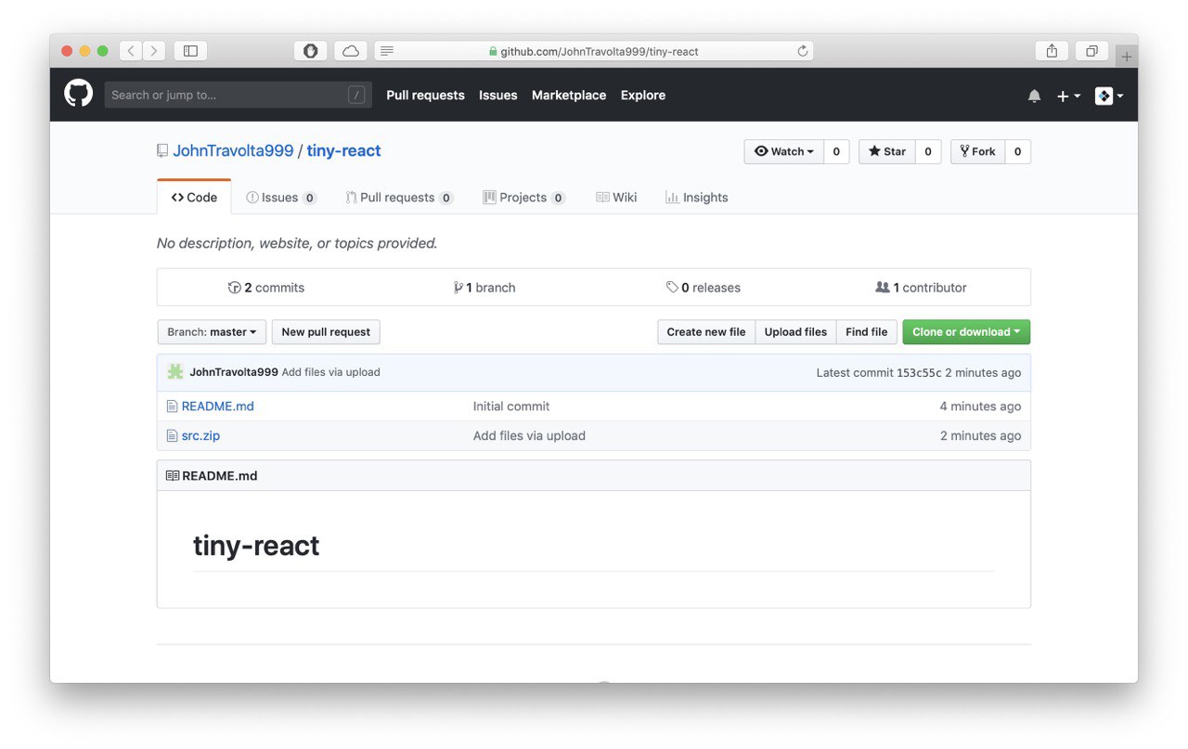Open the user avatar account menu
This screenshot has height=749, width=1188.
[x=1109, y=96]
